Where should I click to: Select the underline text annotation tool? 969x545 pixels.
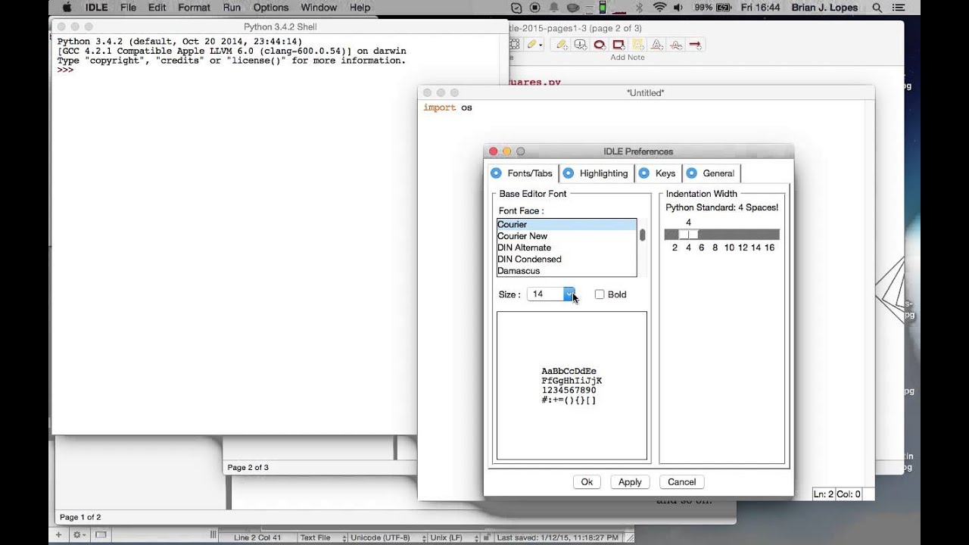(656, 45)
